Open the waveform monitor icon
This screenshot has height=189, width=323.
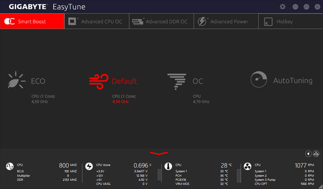pos(316,154)
